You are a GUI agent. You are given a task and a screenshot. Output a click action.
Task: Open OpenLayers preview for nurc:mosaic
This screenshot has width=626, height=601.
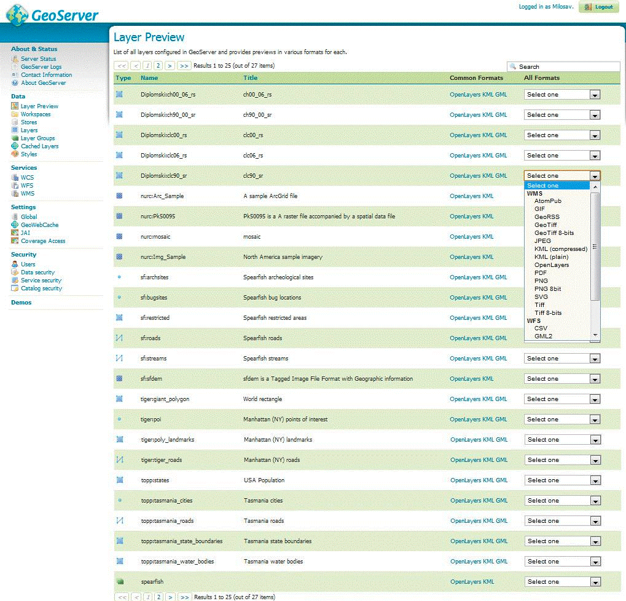point(465,237)
